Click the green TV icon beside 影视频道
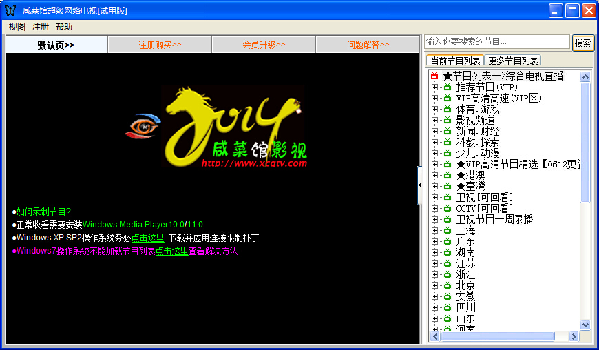Image resolution: width=599 pixels, height=350 pixels. 447,121
